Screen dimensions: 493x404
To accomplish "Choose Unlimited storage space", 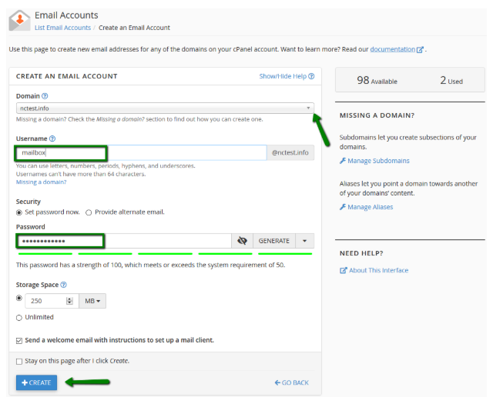I will (19, 317).
